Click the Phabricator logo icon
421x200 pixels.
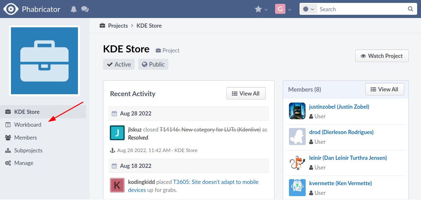[11, 9]
